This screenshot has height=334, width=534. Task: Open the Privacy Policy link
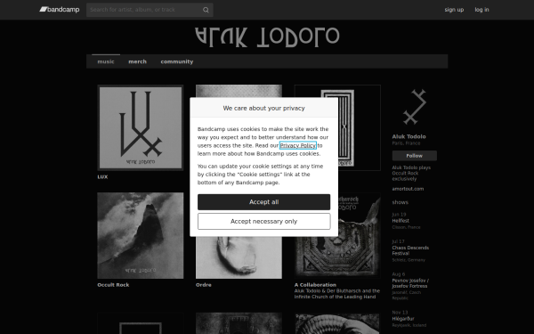(298, 145)
